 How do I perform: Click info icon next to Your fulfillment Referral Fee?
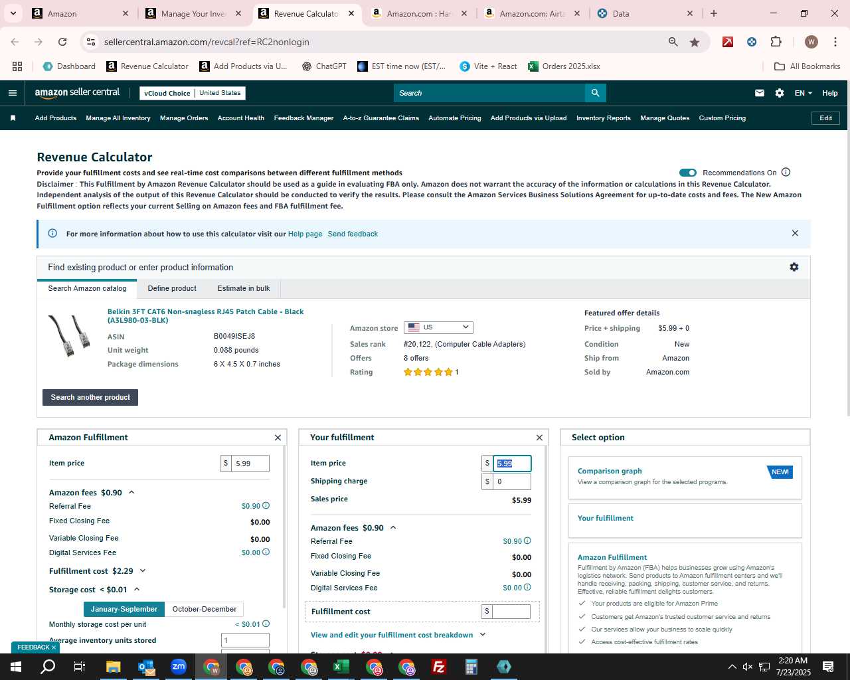[x=528, y=541]
